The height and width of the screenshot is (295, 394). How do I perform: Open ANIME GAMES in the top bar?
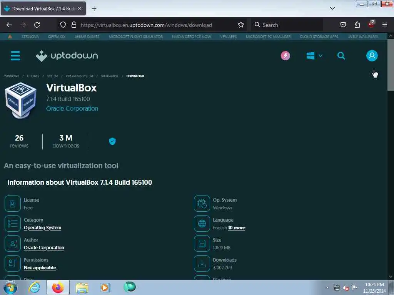(87, 36)
